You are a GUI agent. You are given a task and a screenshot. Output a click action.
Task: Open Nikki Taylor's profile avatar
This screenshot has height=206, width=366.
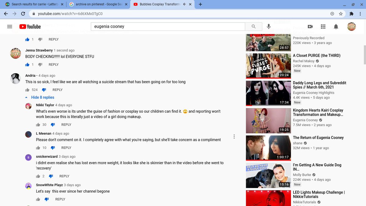[x=28, y=106]
